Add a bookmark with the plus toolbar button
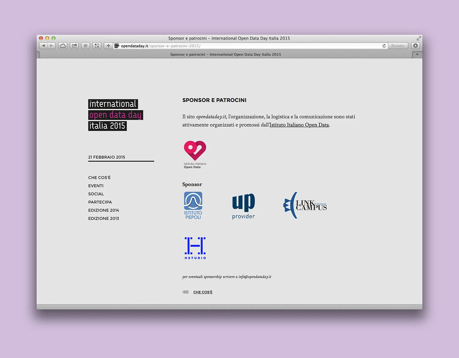 point(108,46)
